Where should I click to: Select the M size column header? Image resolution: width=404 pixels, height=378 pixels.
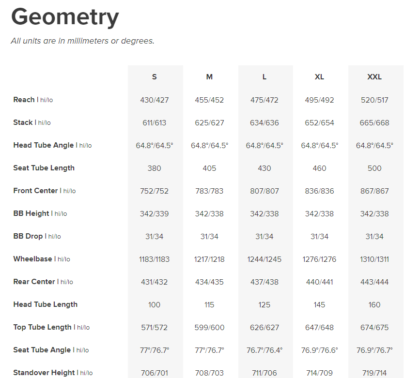pyautogui.click(x=209, y=77)
